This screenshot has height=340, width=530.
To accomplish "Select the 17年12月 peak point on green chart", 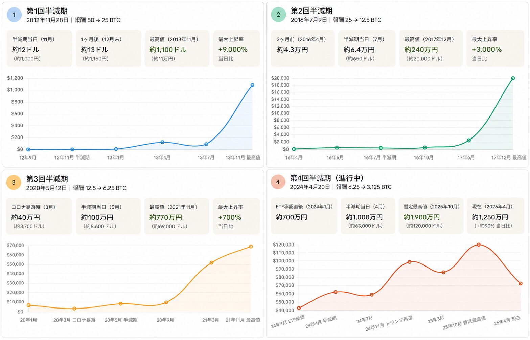I will pos(513,78).
